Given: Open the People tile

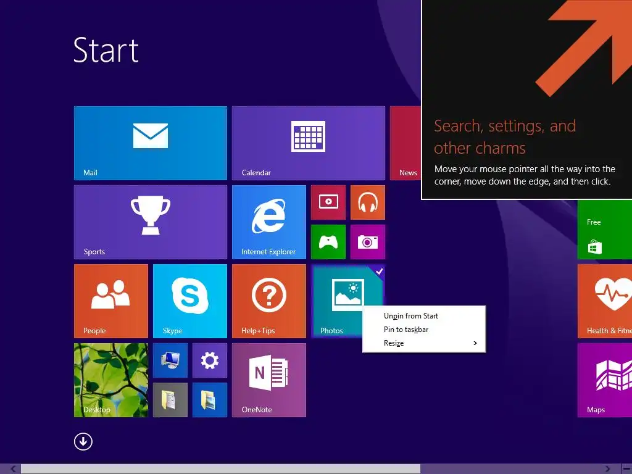Looking at the screenshot, I should pyautogui.click(x=111, y=301).
